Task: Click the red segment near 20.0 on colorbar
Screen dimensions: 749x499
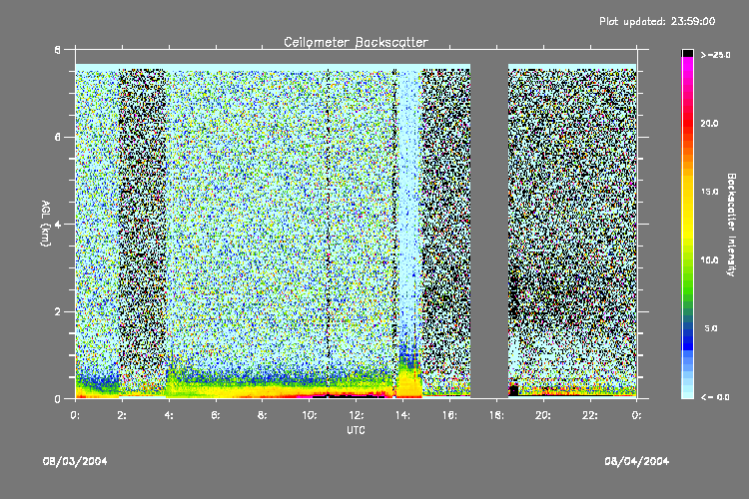Action: click(x=687, y=123)
